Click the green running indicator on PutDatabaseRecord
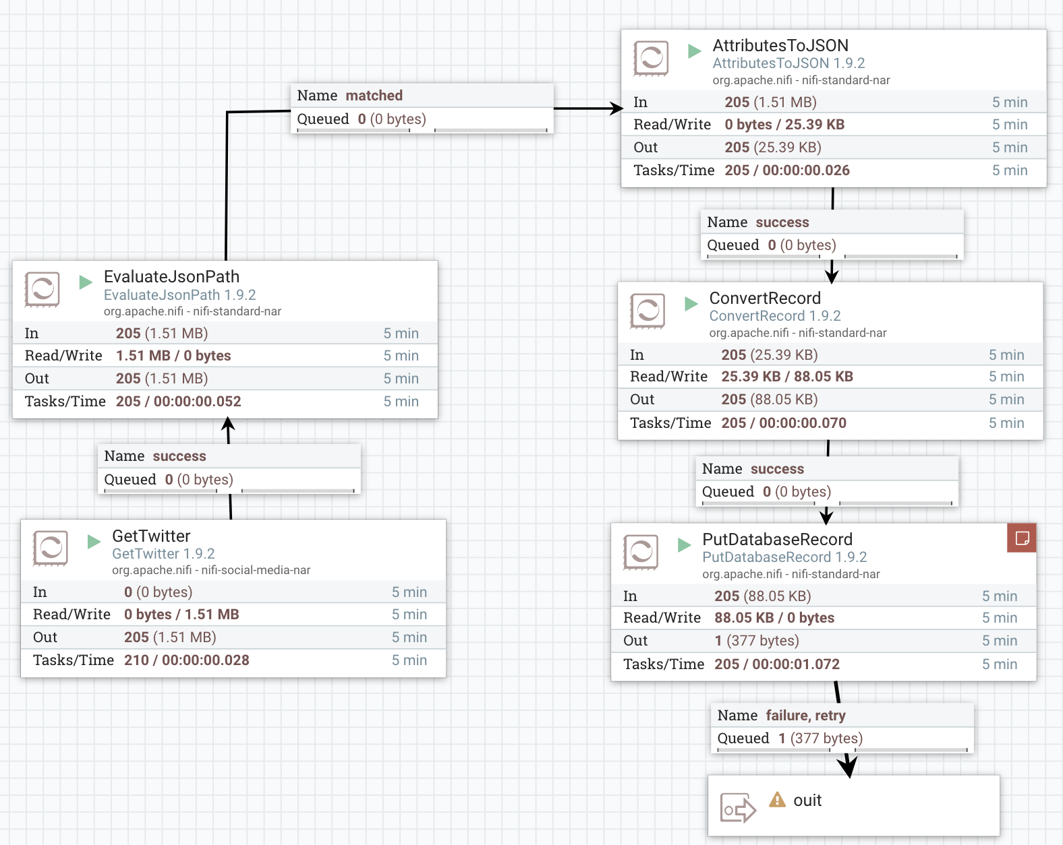Screen dimensions: 1063x845 [684, 544]
